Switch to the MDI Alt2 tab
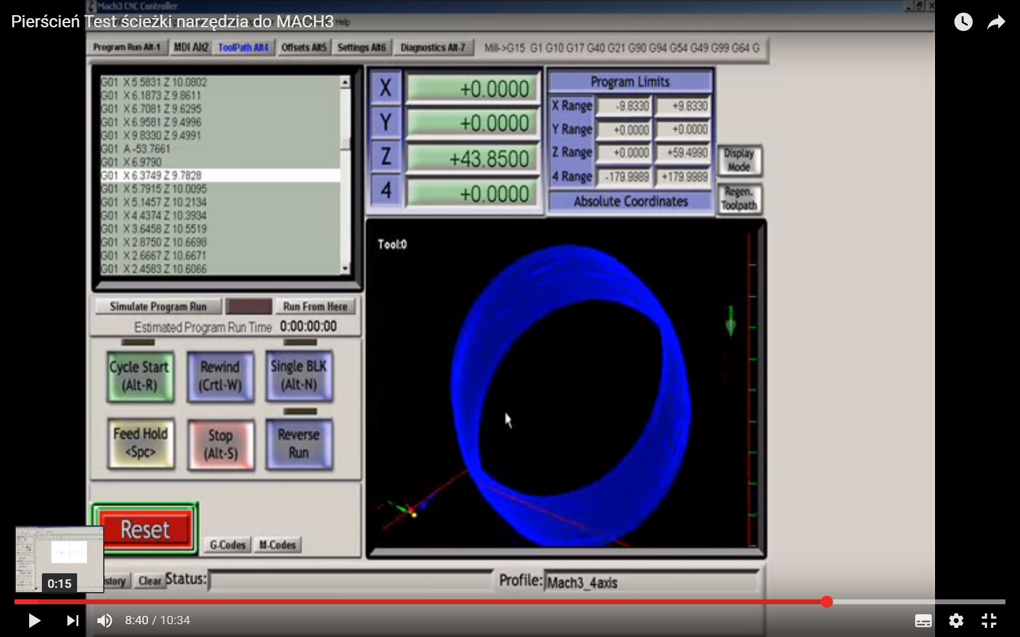This screenshot has width=1020, height=637. [191, 47]
